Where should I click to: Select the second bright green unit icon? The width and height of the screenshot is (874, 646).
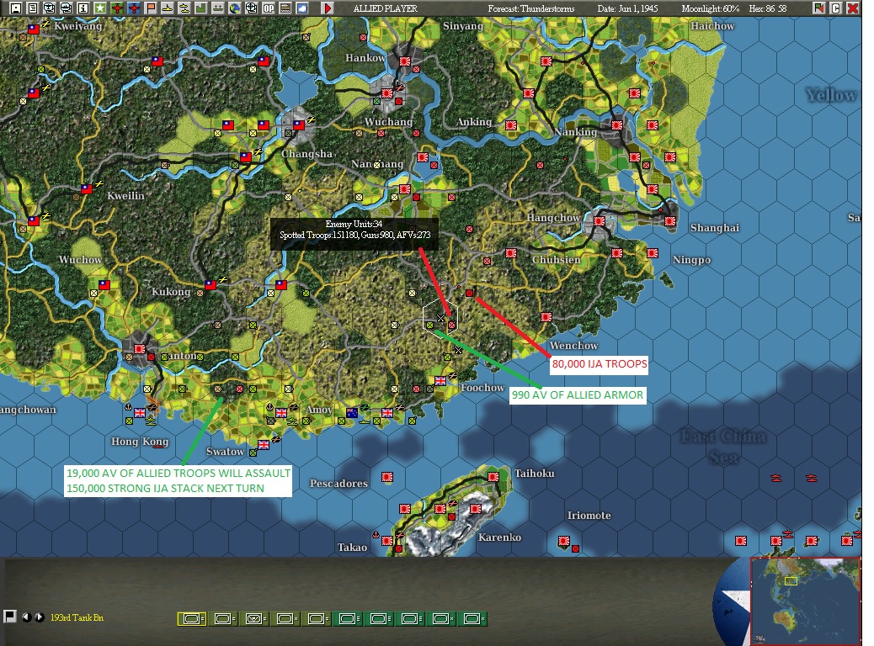[x=380, y=619]
